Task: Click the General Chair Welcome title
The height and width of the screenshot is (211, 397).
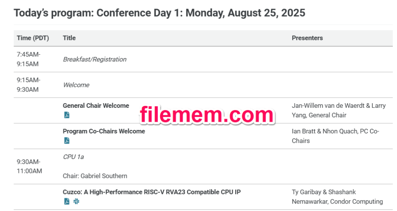Action: point(96,105)
